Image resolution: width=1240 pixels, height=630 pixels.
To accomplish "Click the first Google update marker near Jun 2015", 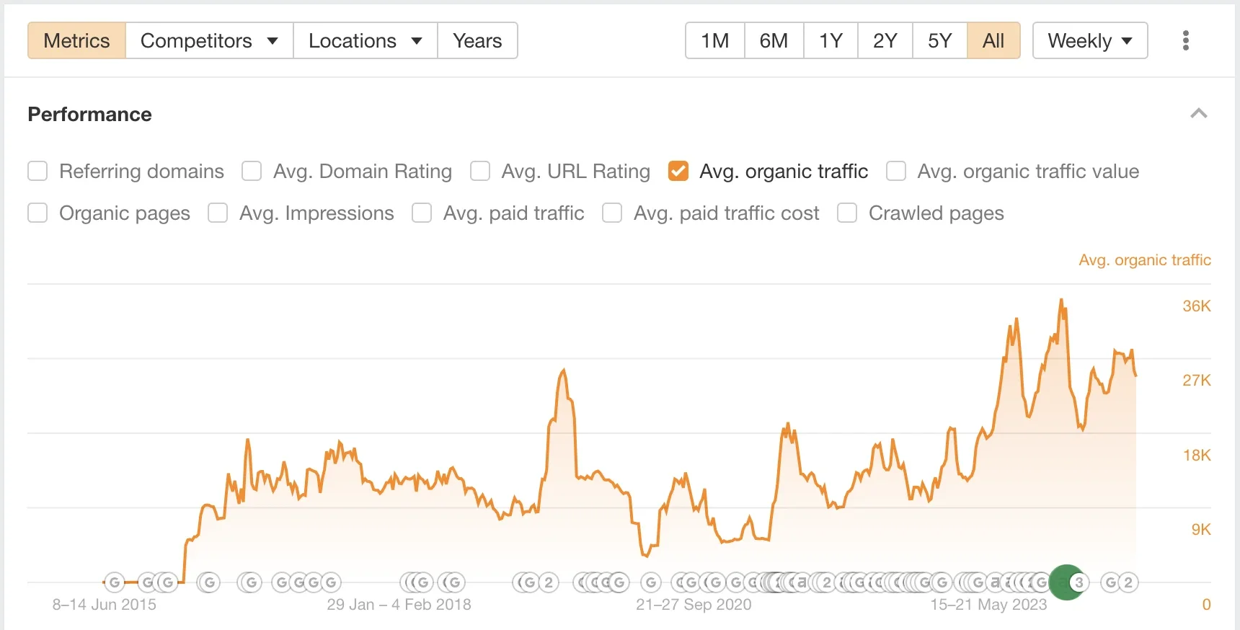I will point(114,582).
